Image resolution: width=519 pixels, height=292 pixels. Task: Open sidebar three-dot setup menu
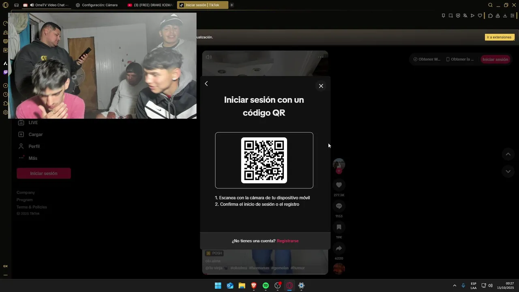(5, 275)
